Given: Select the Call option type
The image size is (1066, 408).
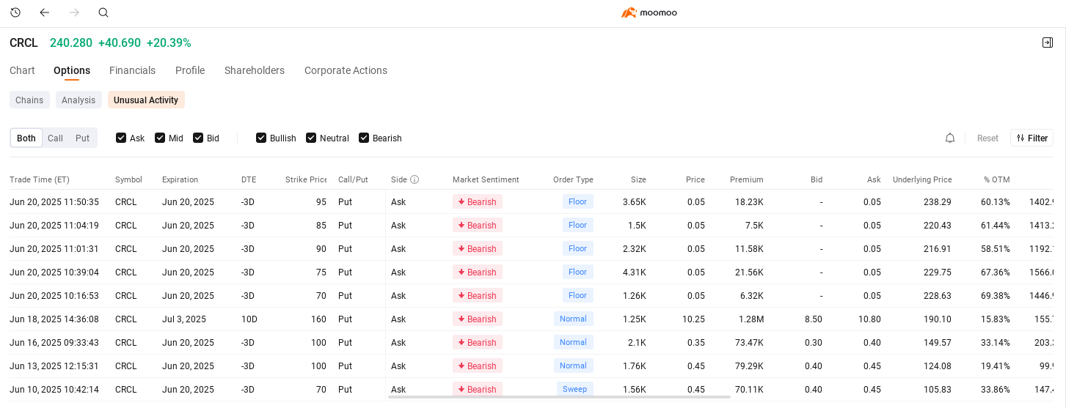Looking at the screenshot, I should click(x=56, y=138).
